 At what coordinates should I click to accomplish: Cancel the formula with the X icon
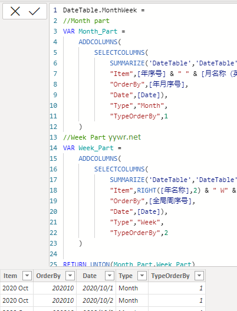(15, 11)
